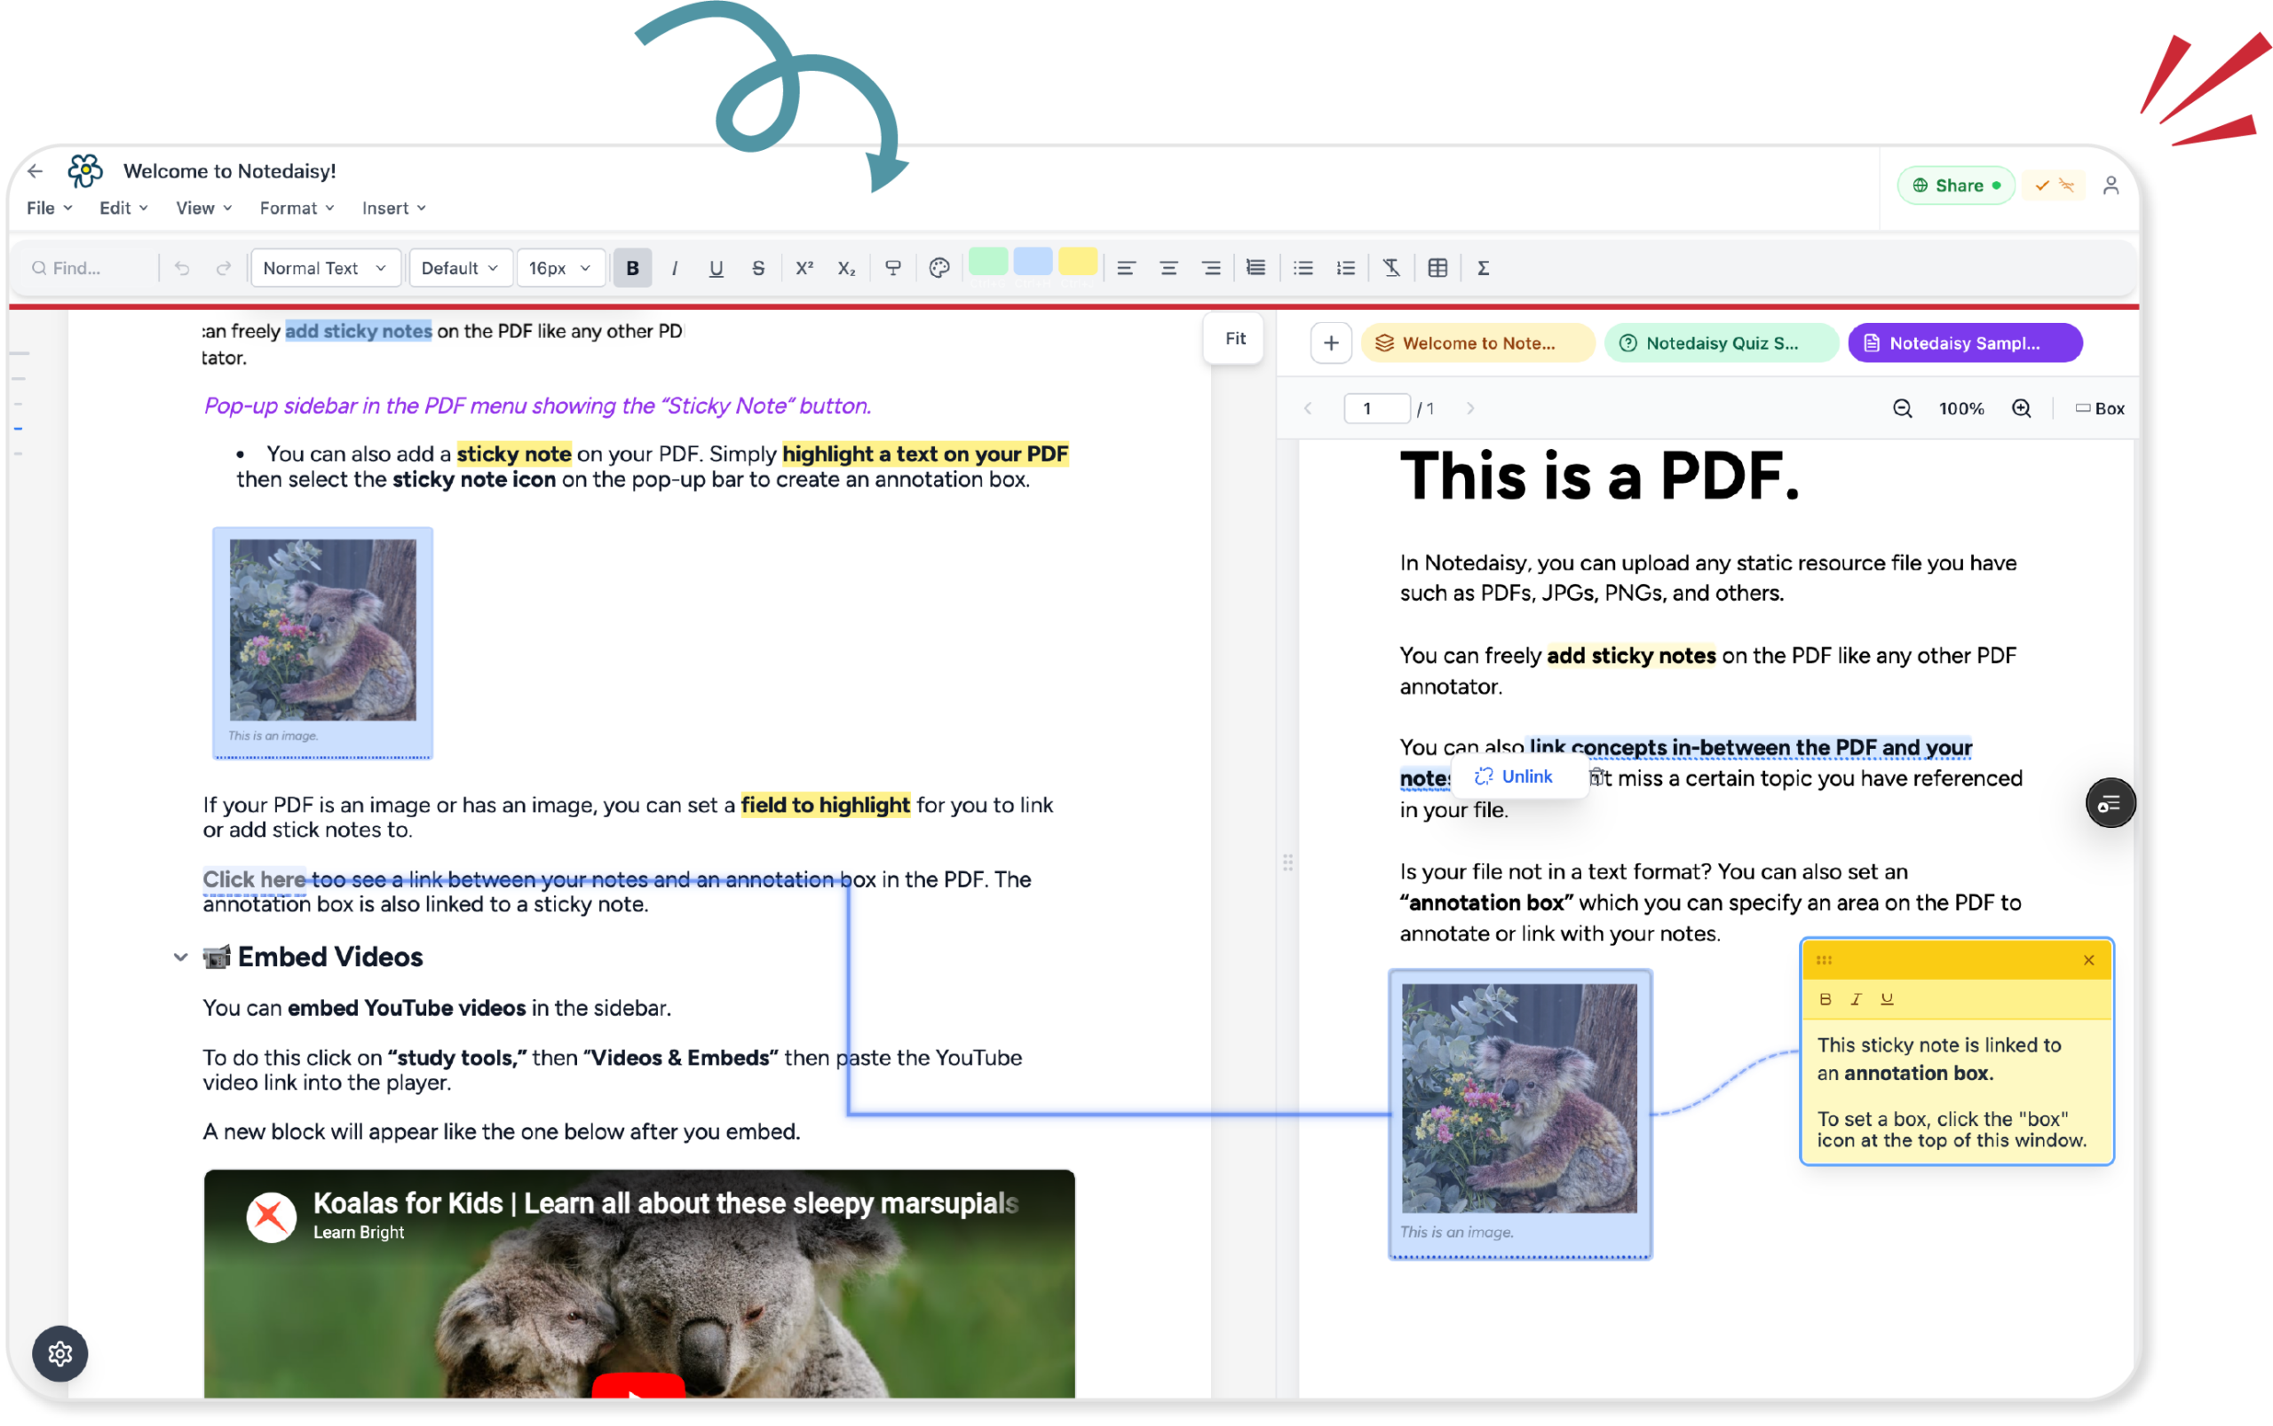Image resolution: width=2273 pixels, height=1426 pixels.
Task: Switch to Notedaisy Sampl... tab
Action: pyautogui.click(x=1965, y=343)
